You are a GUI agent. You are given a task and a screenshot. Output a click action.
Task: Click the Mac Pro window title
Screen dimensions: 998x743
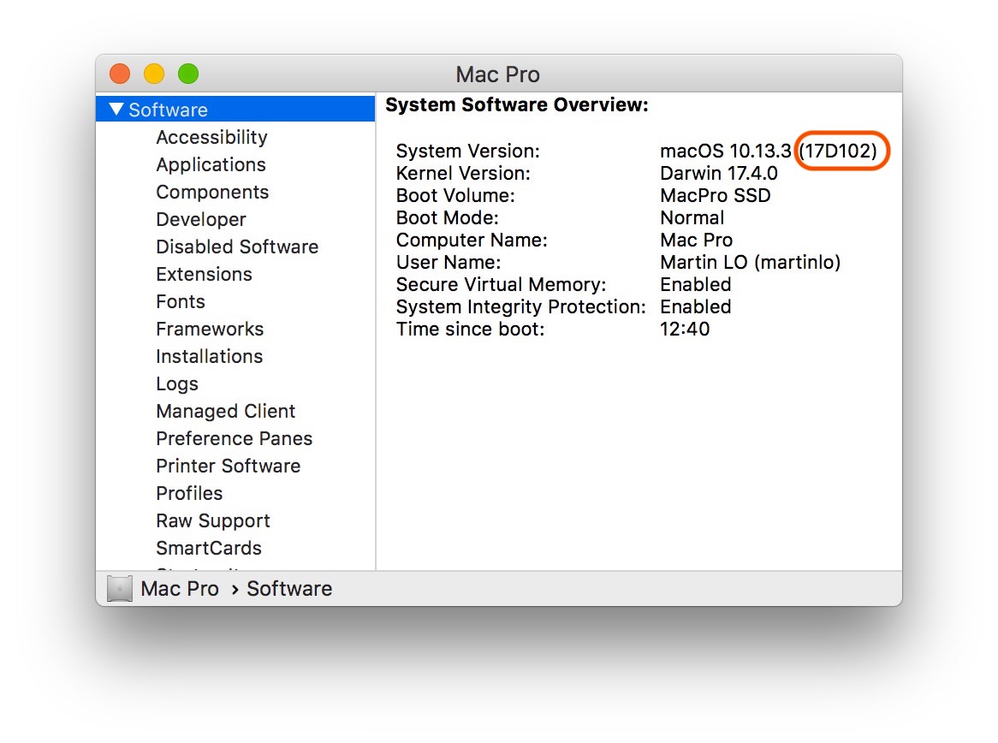click(x=498, y=74)
